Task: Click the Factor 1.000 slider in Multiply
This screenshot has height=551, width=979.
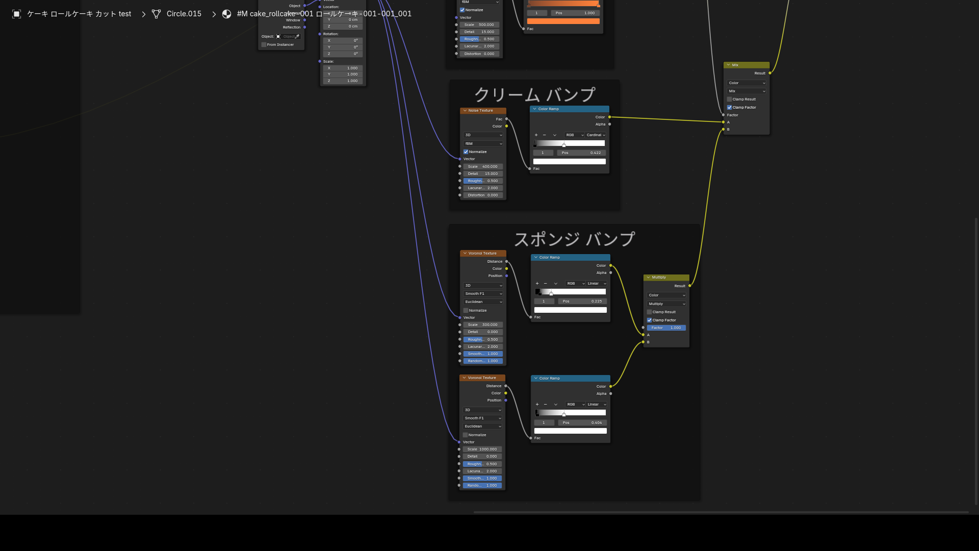Action: 666,328
